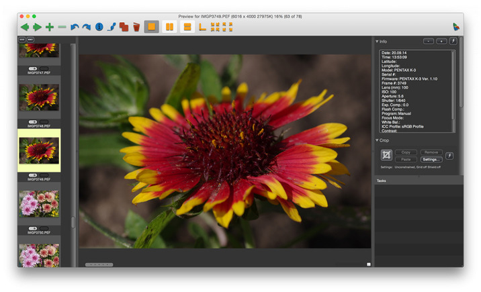
Task: Select the IMGP3750.PEF pink flowers thumbnail
Action: click(39, 205)
